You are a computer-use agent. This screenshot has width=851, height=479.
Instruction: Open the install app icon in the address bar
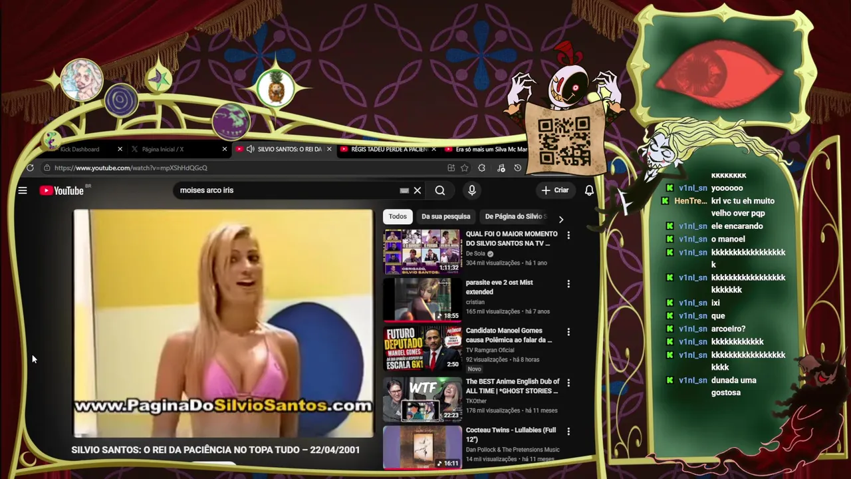click(x=451, y=168)
